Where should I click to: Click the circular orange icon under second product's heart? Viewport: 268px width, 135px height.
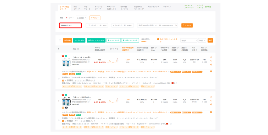211,104
